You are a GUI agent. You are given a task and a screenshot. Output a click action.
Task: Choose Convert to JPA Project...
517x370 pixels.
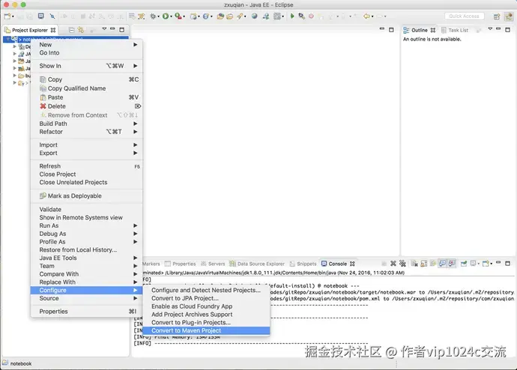tap(206, 298)
